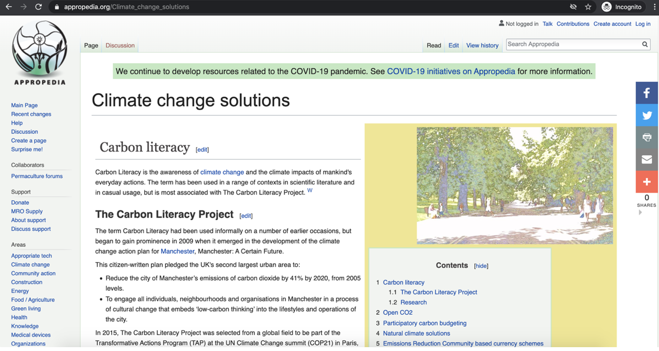Share via the email envelope icon
The height and width of the screenshot is (351, 659).
click(x=647, y=160)
